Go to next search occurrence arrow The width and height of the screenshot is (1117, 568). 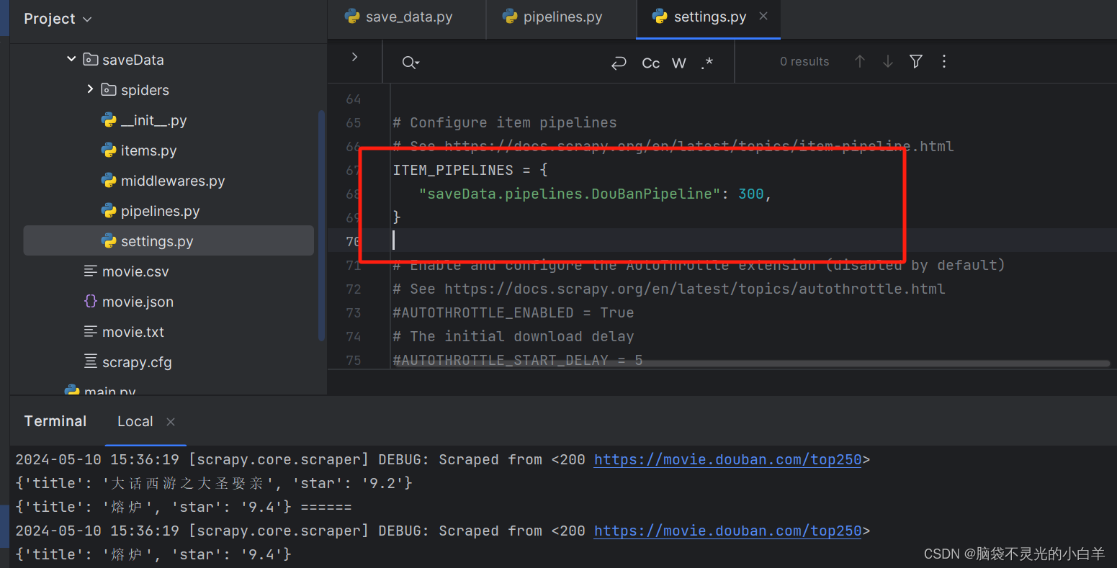coord(887,62)
